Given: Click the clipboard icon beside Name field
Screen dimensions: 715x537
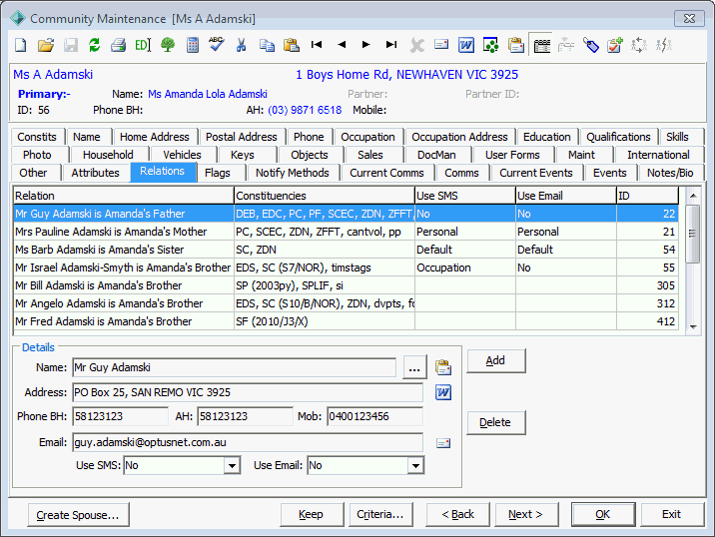Looking at the screenshot, I should [x=443, y=367].
